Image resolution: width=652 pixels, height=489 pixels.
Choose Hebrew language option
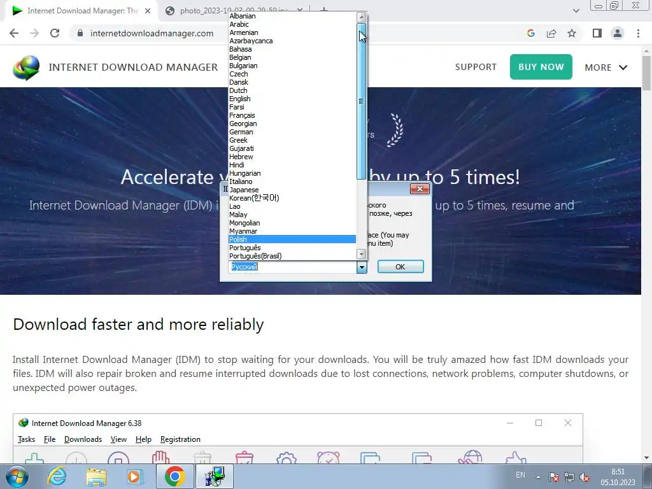pyautogui.click(x=292, y=157)
